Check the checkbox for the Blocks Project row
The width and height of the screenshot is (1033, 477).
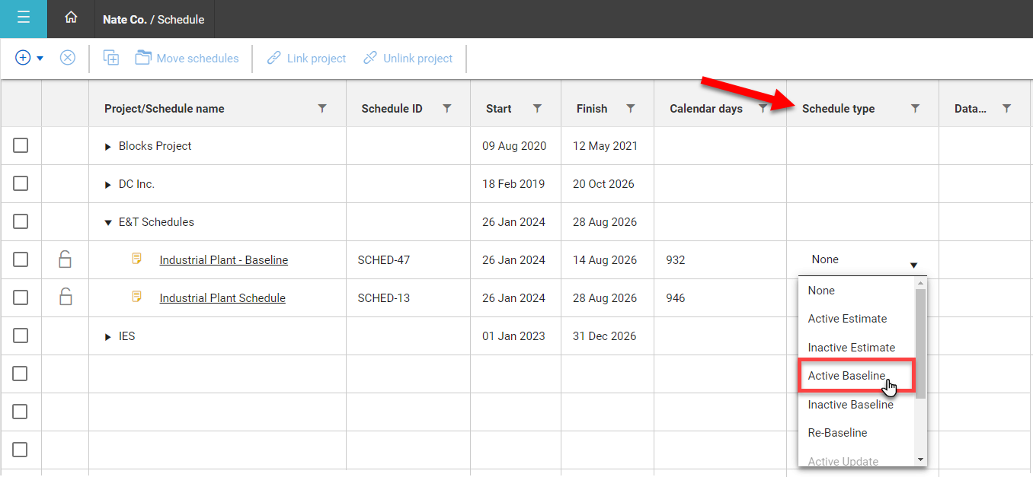click(x=21, y=145)
